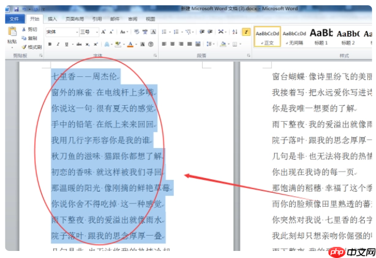Toggle superscript formatting
The width and height of the screenshot is (376, 258).
click(96, 44)
